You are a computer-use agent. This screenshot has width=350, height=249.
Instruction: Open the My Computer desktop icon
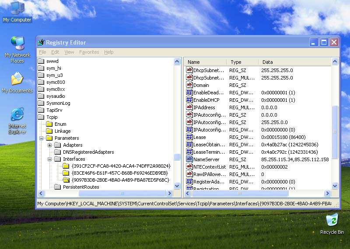click(x=17, y=12)
